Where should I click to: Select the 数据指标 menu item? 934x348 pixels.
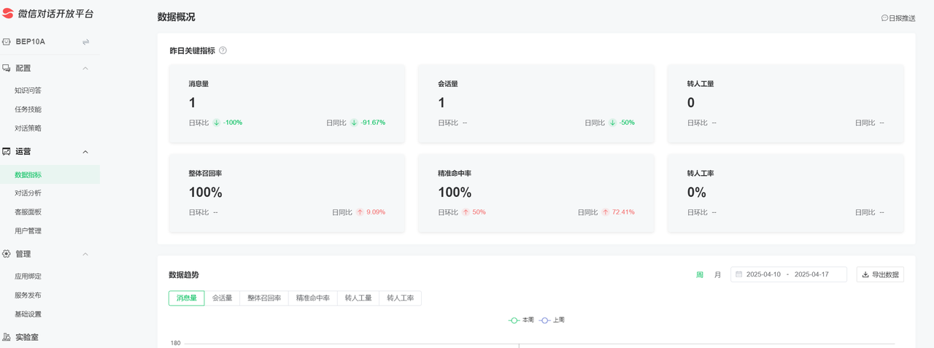50,174
